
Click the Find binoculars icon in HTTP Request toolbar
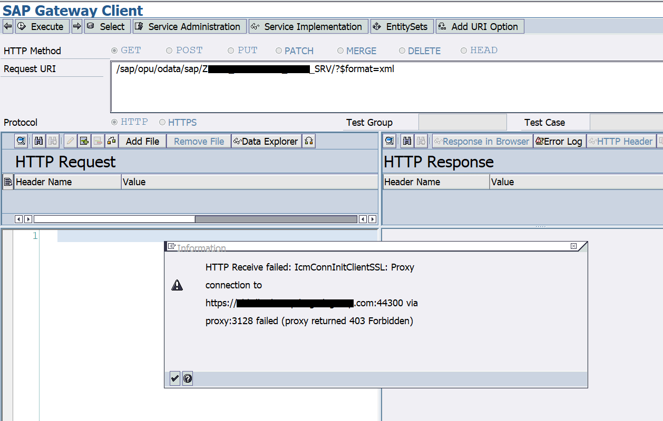coord(39,141)
